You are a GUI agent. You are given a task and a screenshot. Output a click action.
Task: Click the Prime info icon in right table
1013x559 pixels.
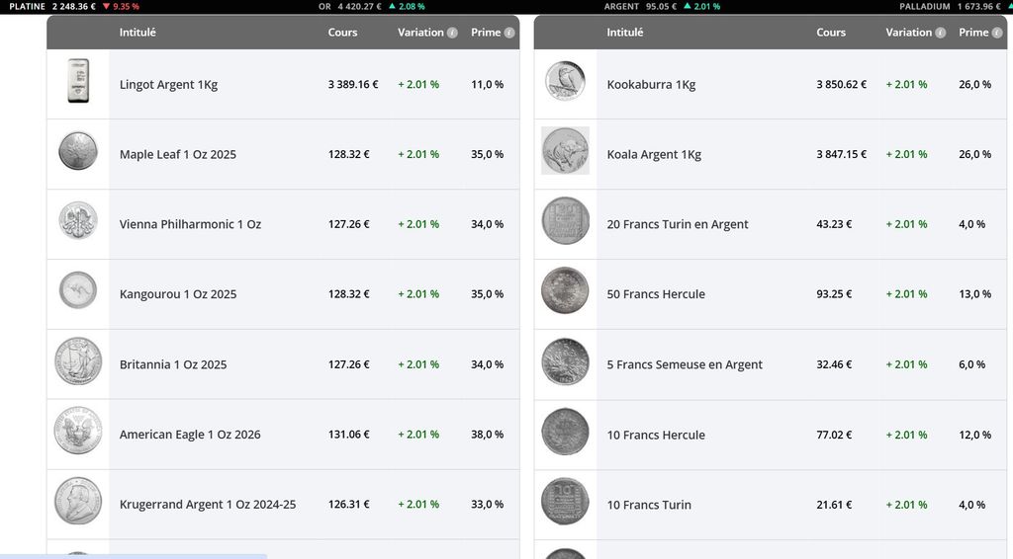click(x=997, y=33)
